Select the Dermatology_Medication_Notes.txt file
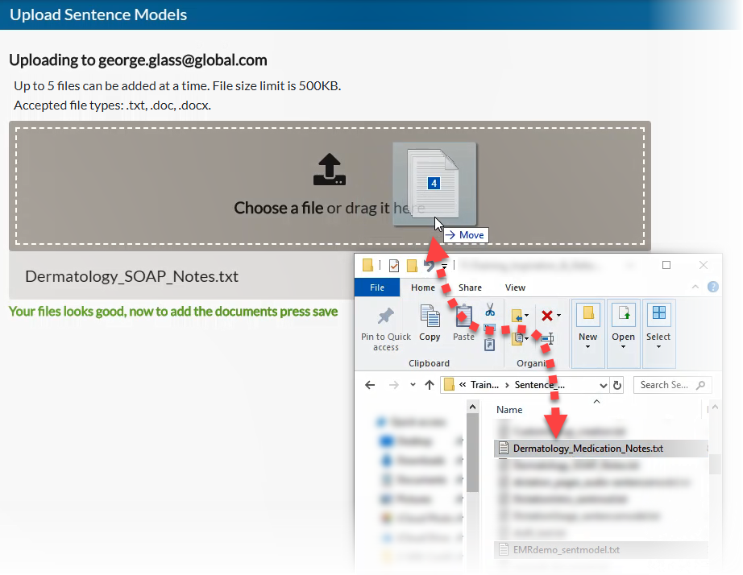The image size is (743, 575). 588,448
